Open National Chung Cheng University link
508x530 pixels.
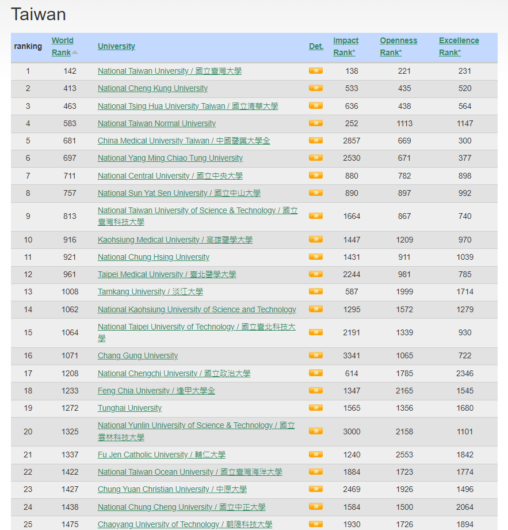point(182,507)
